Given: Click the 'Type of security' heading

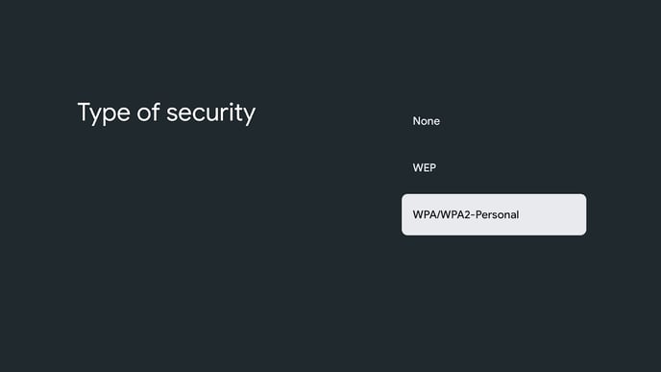Looking at the screenshot, I should tap(166, 113).
